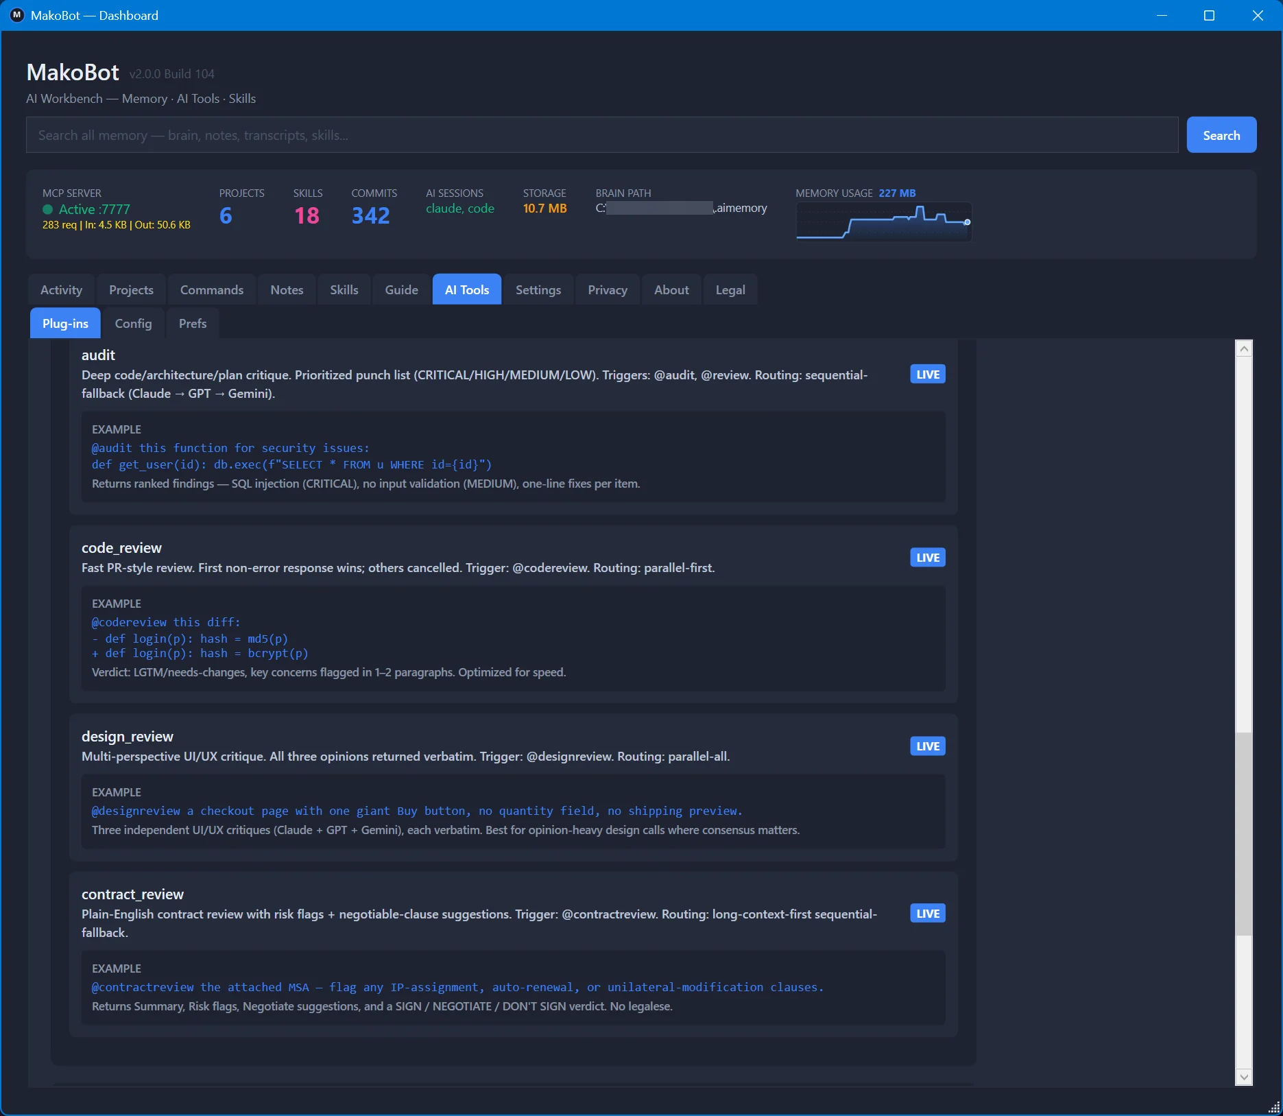Click the window resize grip icon
Image resolution: width=1283 pixels, height=1116 pixels.
(1273, 1106)
